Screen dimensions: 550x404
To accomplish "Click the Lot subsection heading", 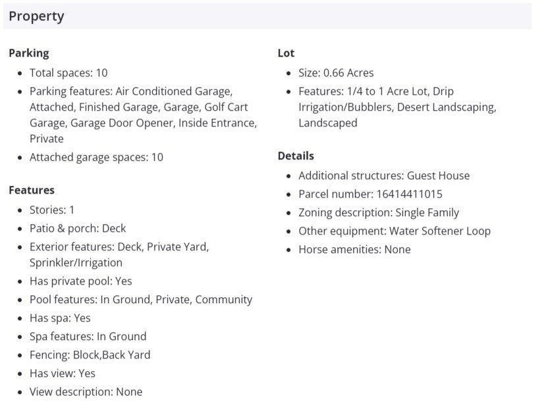I will (x=286, y=53).
